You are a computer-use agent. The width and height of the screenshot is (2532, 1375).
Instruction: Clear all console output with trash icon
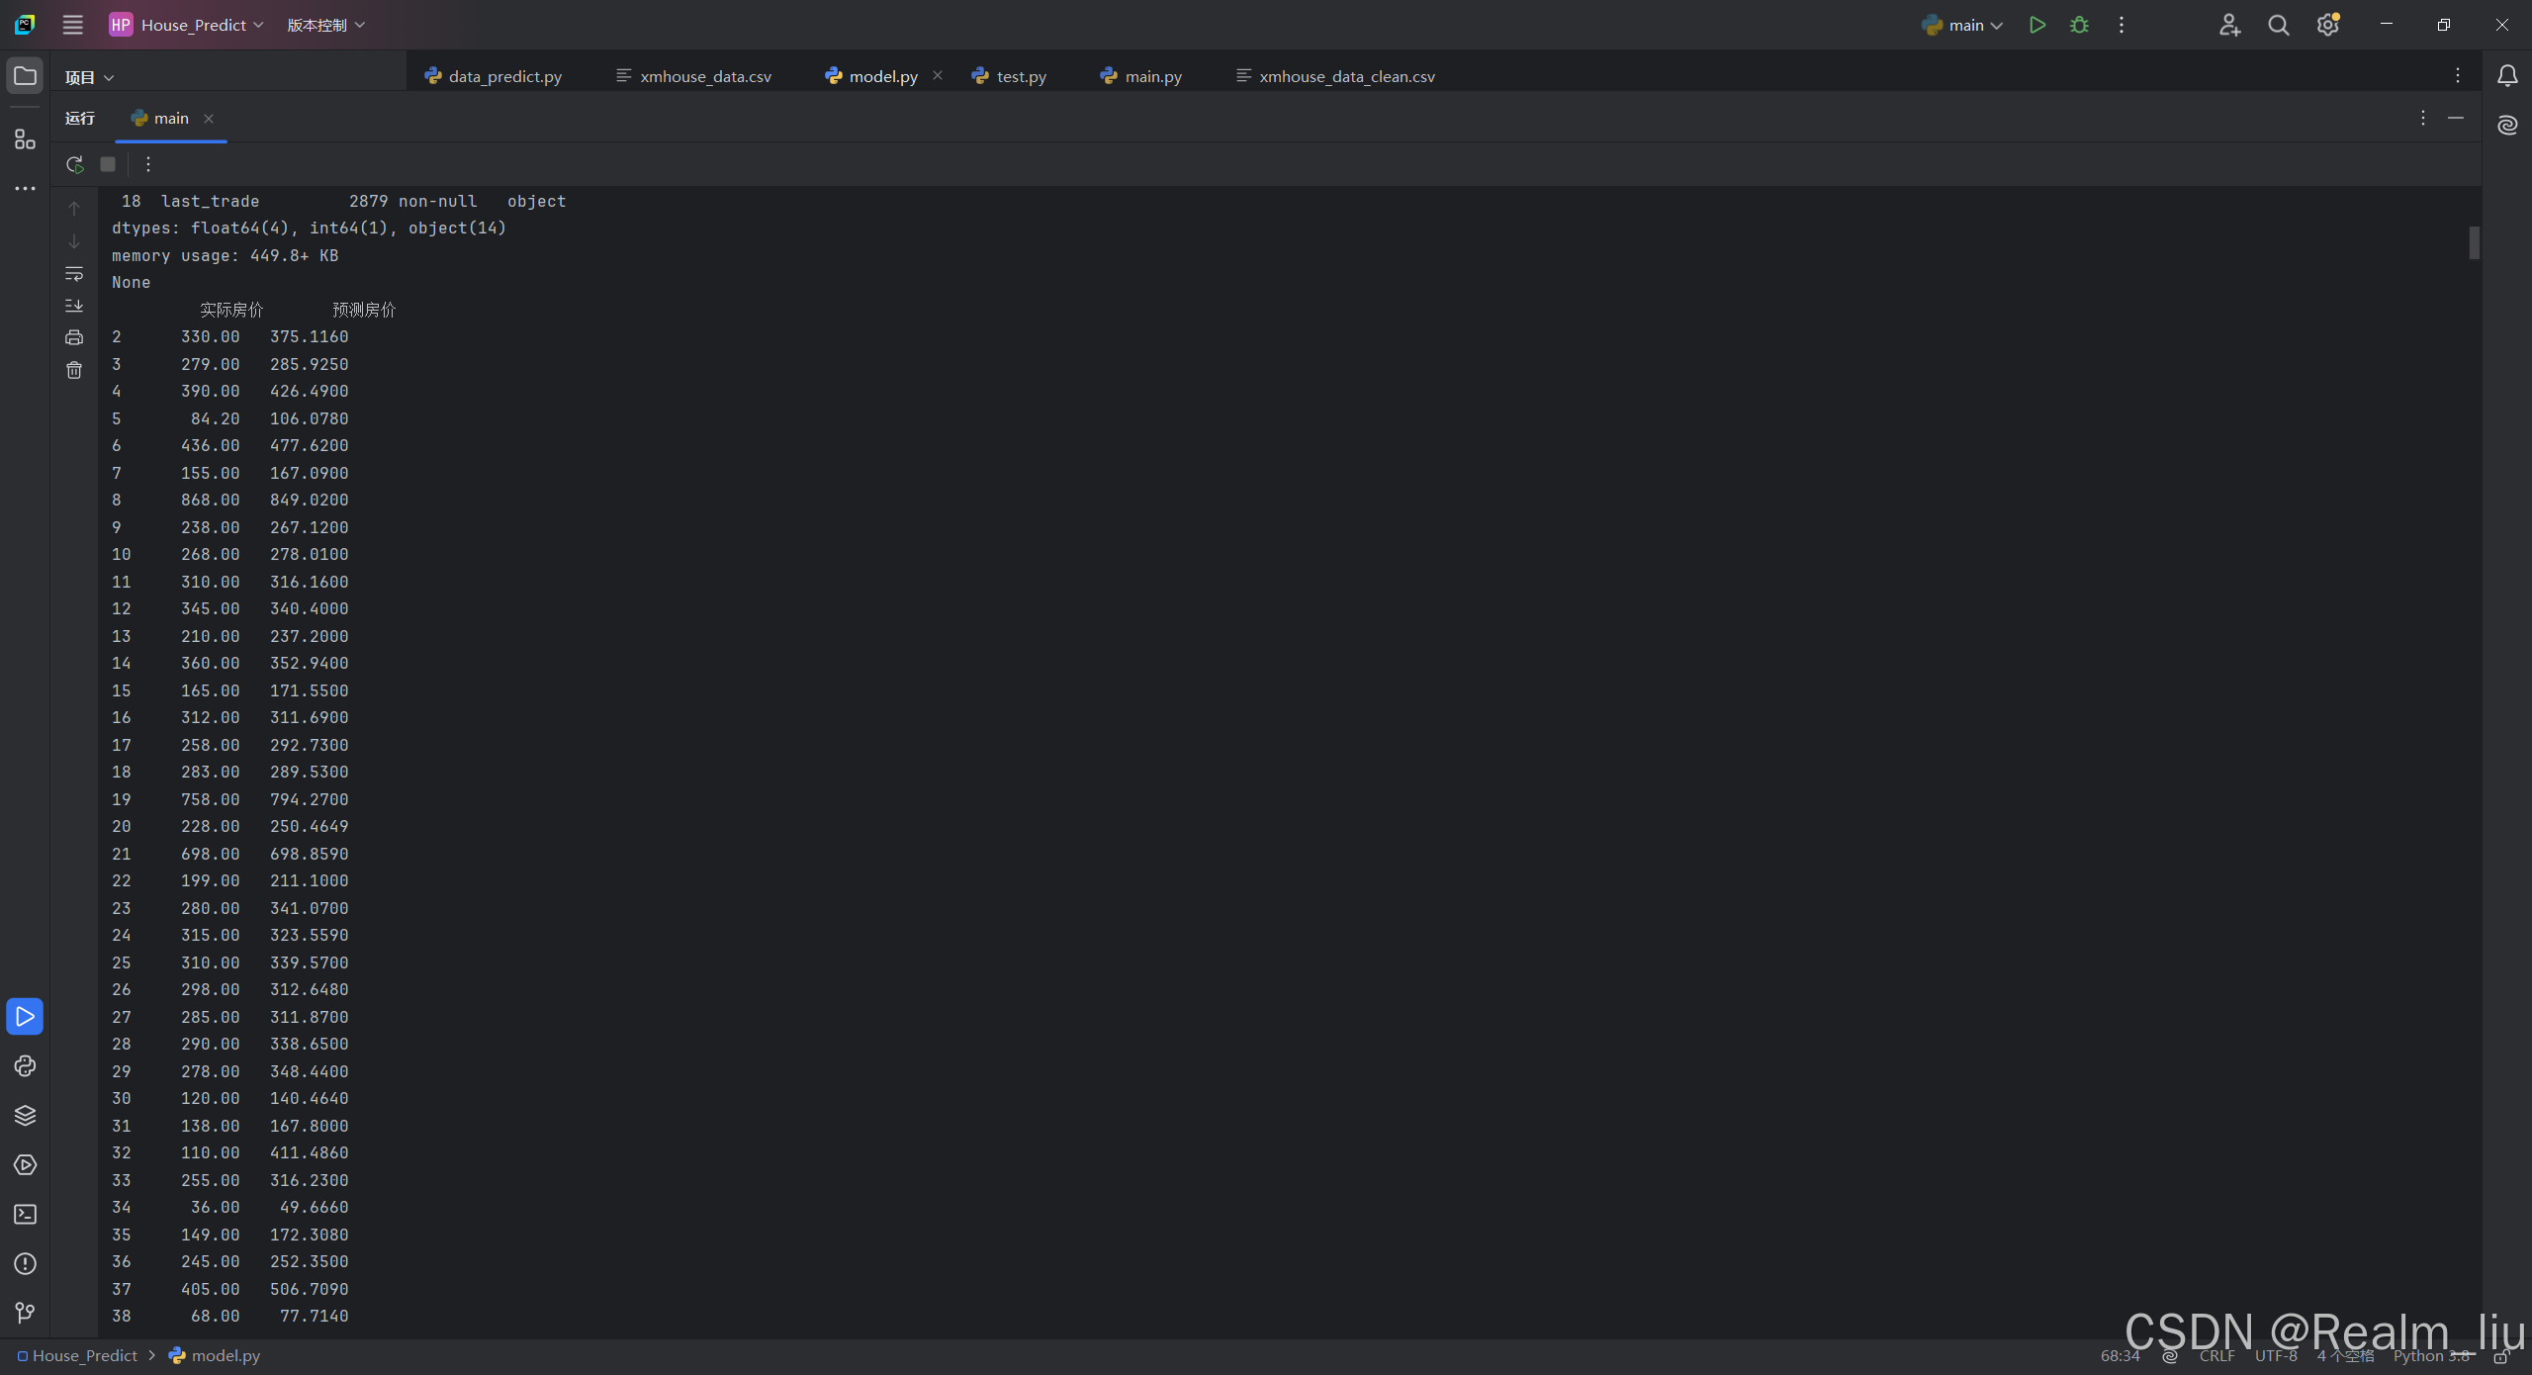(74, 371)
